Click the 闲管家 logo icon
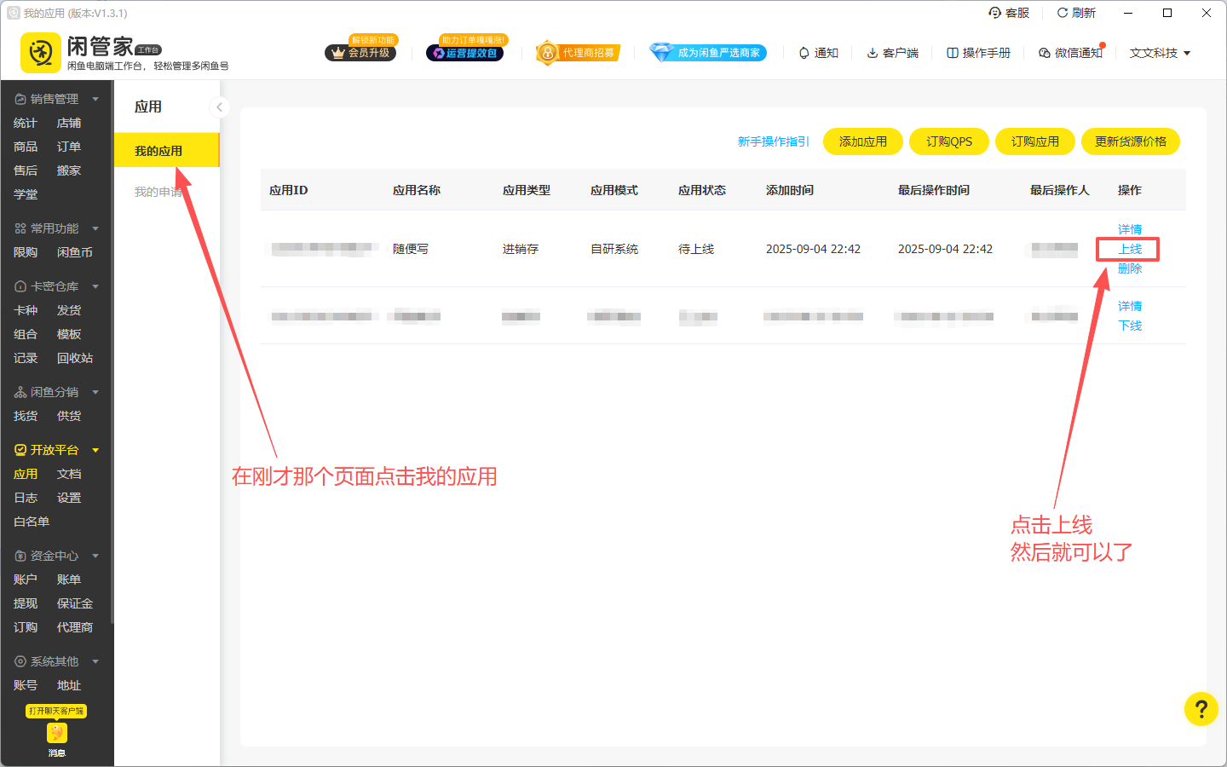Image resolution: width=1227 pixels, height=767 pixels. pos(40,53)
